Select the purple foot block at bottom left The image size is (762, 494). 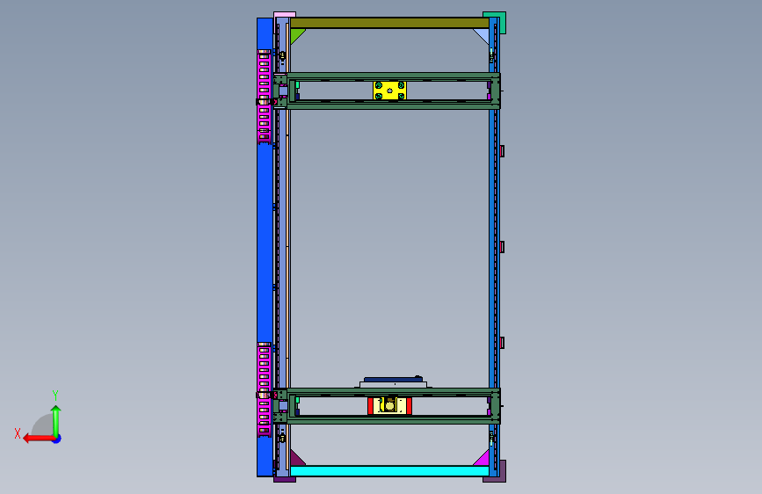(x=285, y=479)
